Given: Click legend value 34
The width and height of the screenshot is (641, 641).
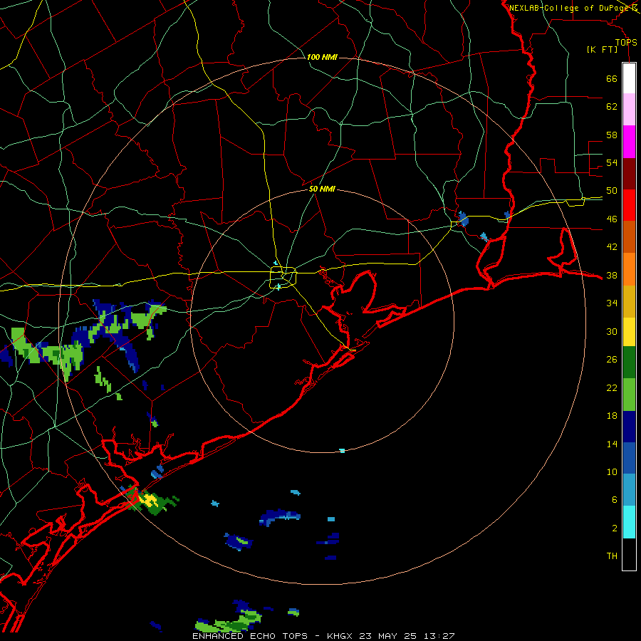Looking at the screenshot, I should (x=612, y=303).
